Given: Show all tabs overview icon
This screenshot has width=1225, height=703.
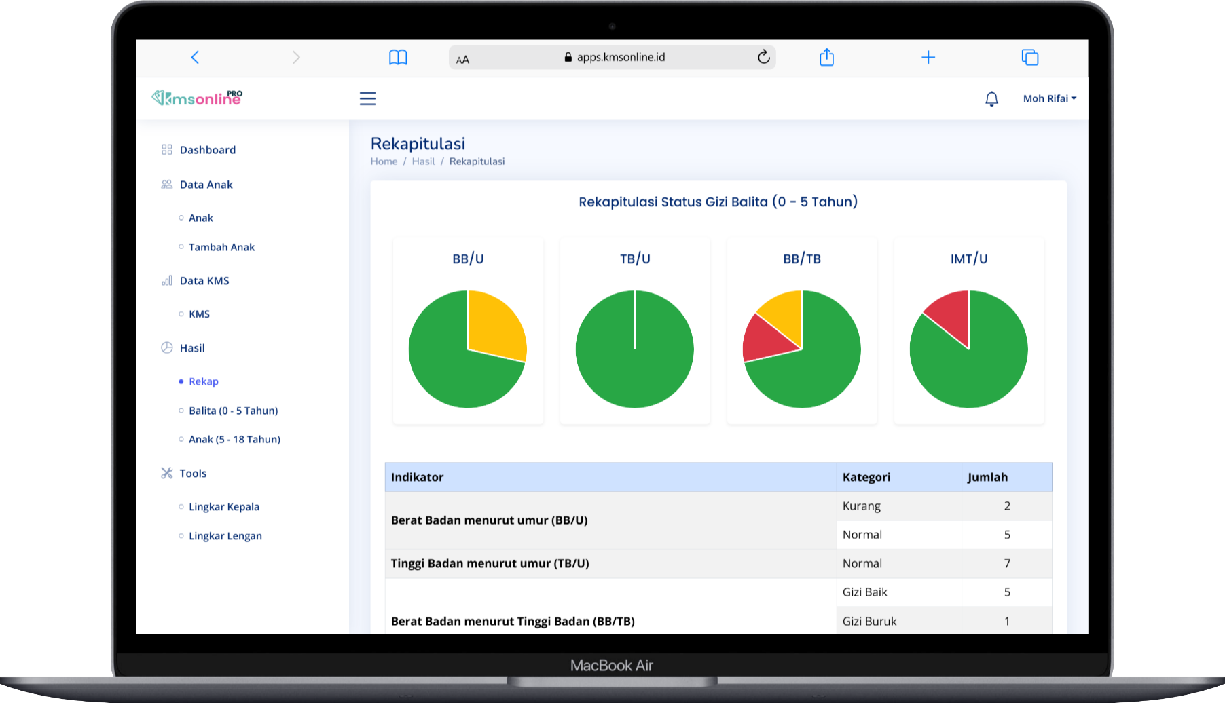Looking at the screenshot, I should point(1029,58).
